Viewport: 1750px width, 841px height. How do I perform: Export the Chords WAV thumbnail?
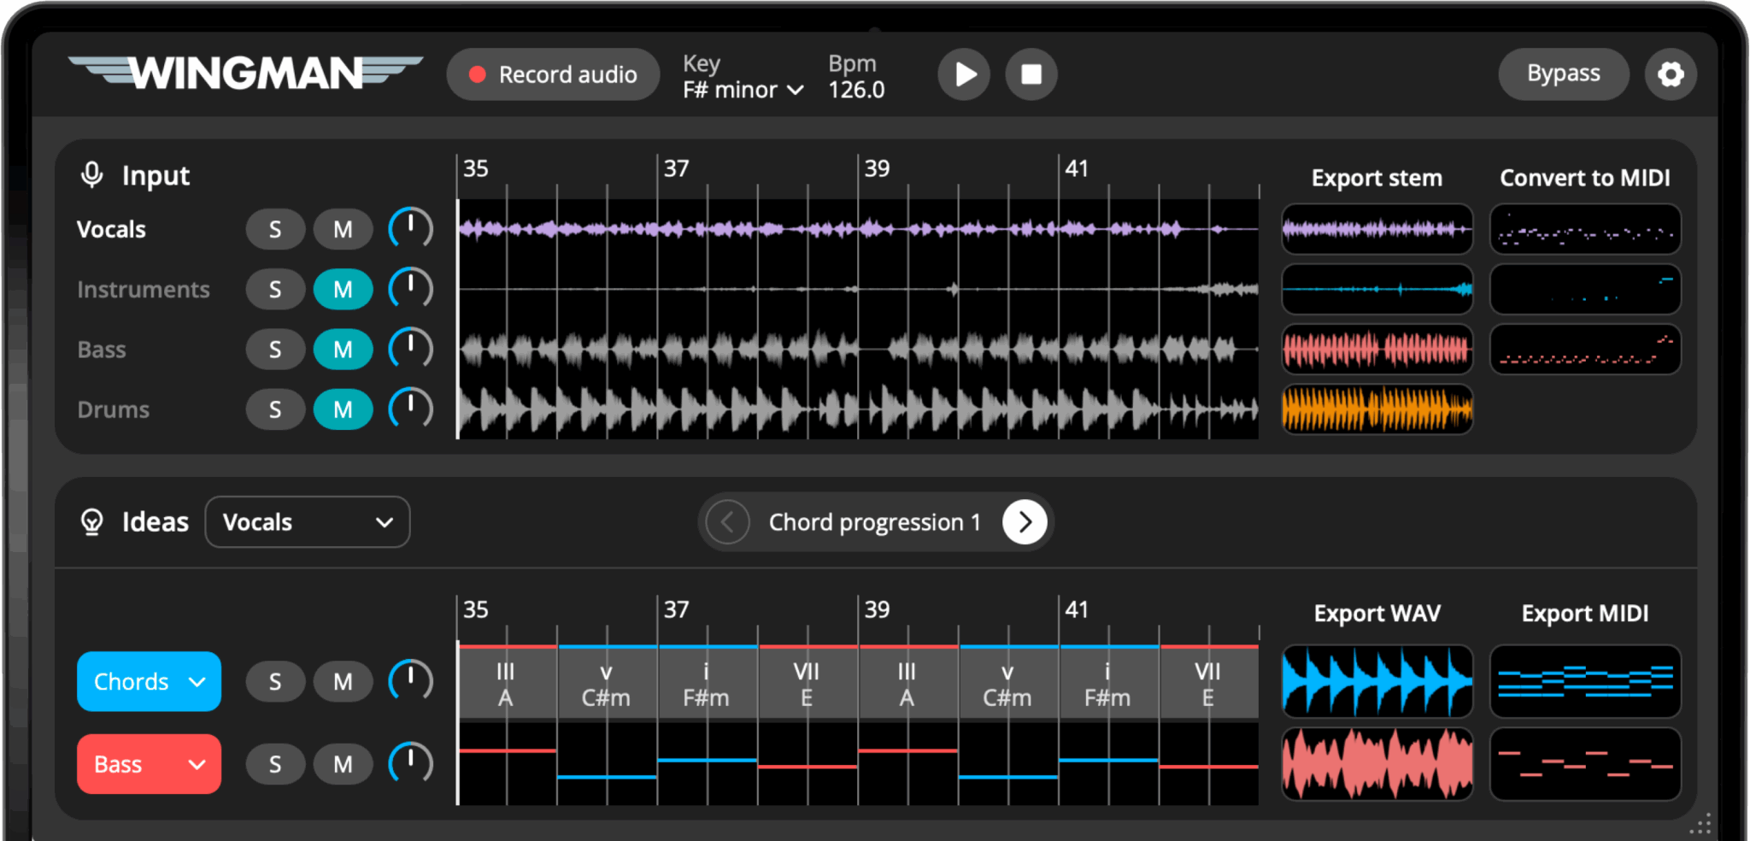pos(1377,681)
